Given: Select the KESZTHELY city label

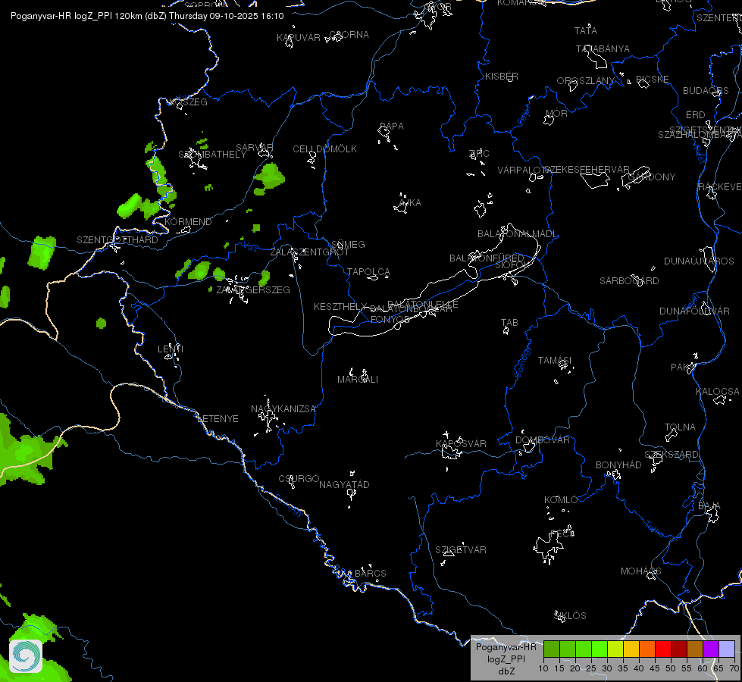Looking at the screenshot, I should [x=340, y=307].
